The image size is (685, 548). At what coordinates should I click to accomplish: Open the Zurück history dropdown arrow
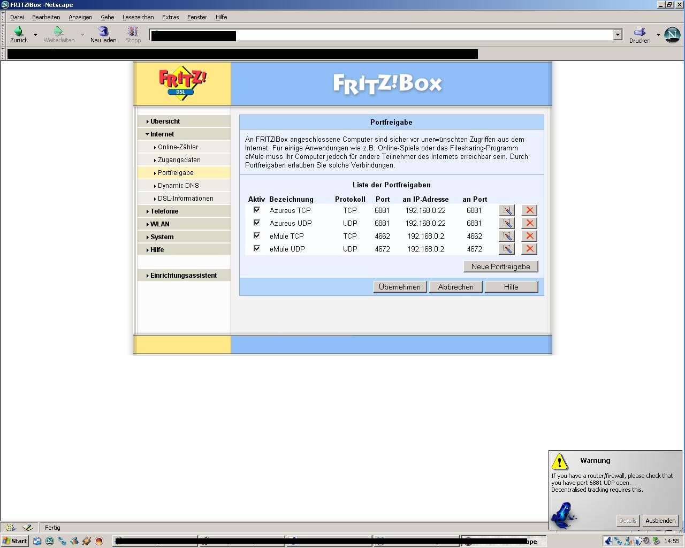point(36,35)
